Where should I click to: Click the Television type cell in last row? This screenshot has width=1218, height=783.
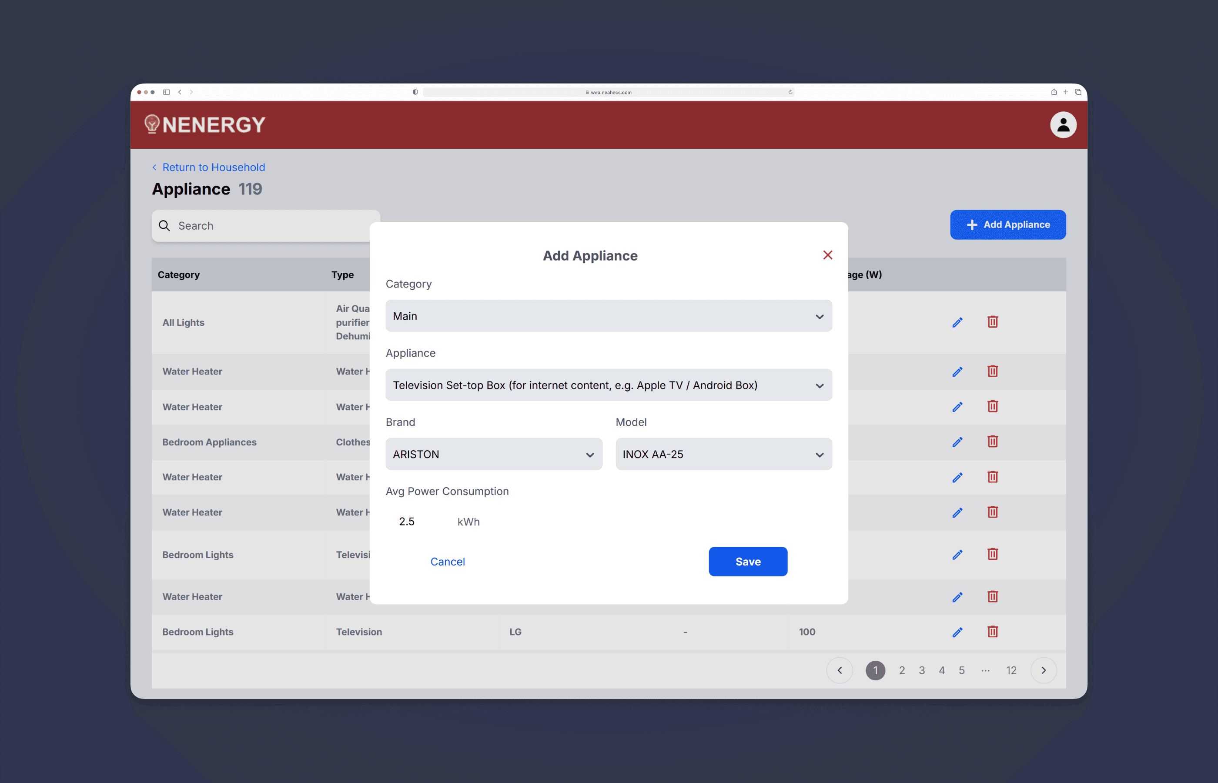click(x=359, y=632)
